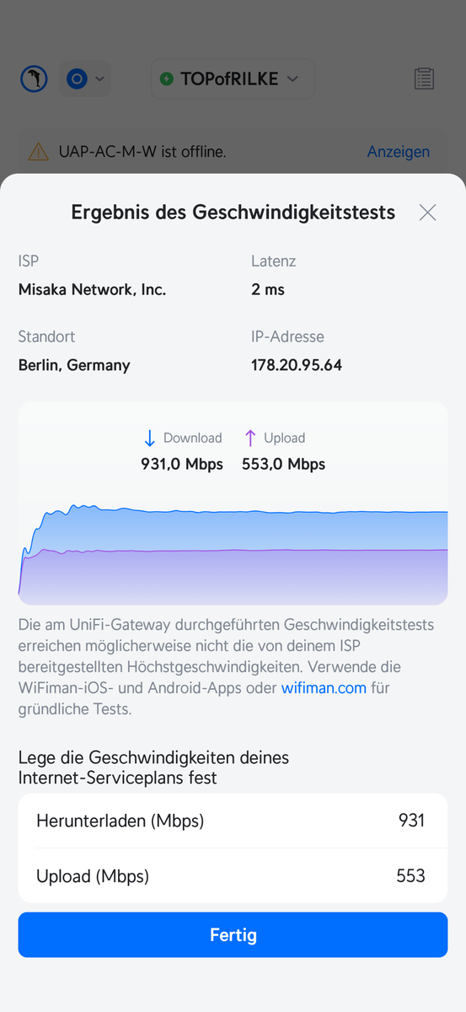Tap the warning triangle icon for UAP-AC-M-W
Screen dimensions: 466x1012
coord(39,152)
